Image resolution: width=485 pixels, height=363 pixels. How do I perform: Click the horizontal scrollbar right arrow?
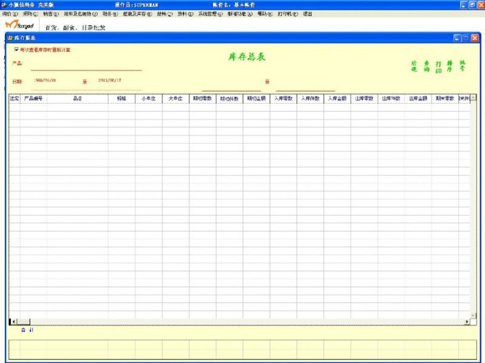(x=467, y=321)
